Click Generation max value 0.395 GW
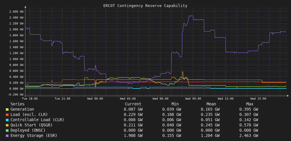 click(249, 109)
